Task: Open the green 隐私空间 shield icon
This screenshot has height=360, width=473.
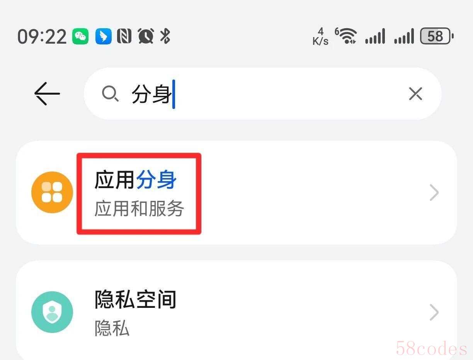Action: tap(52, 312)
